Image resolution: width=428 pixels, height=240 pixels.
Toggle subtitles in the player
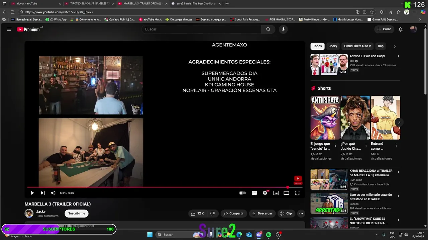254,193
